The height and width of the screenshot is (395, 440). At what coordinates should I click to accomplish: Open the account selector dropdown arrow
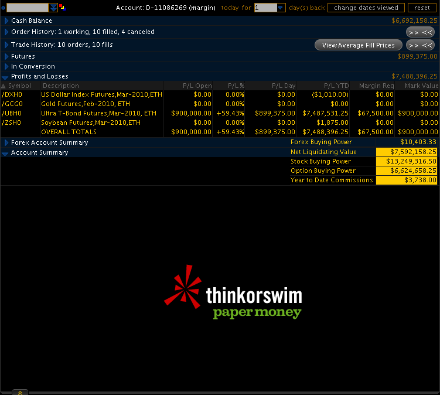pyautogui.click(x=53, y=8)
